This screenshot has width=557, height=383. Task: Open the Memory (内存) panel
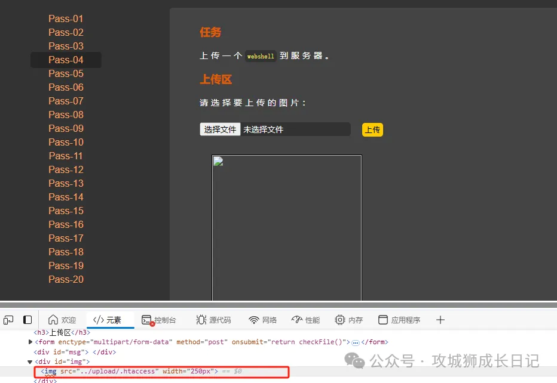[x=349, y=320]
